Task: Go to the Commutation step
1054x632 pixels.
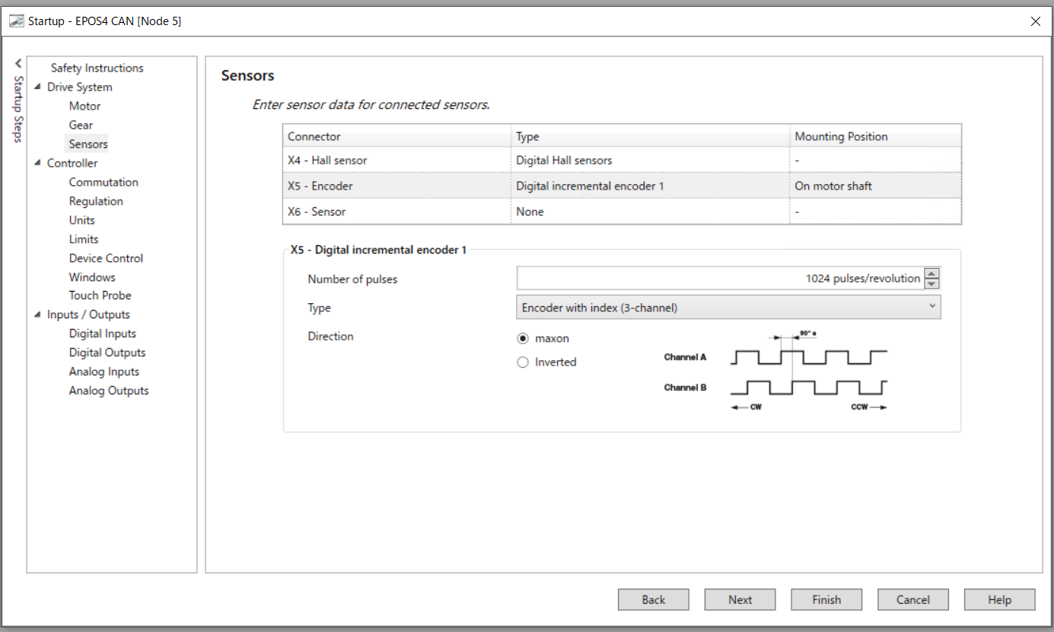Action: point(103,182)
